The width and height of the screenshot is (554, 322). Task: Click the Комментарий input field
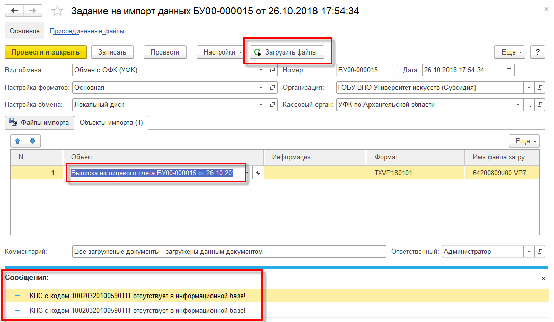tap(229, 251)
